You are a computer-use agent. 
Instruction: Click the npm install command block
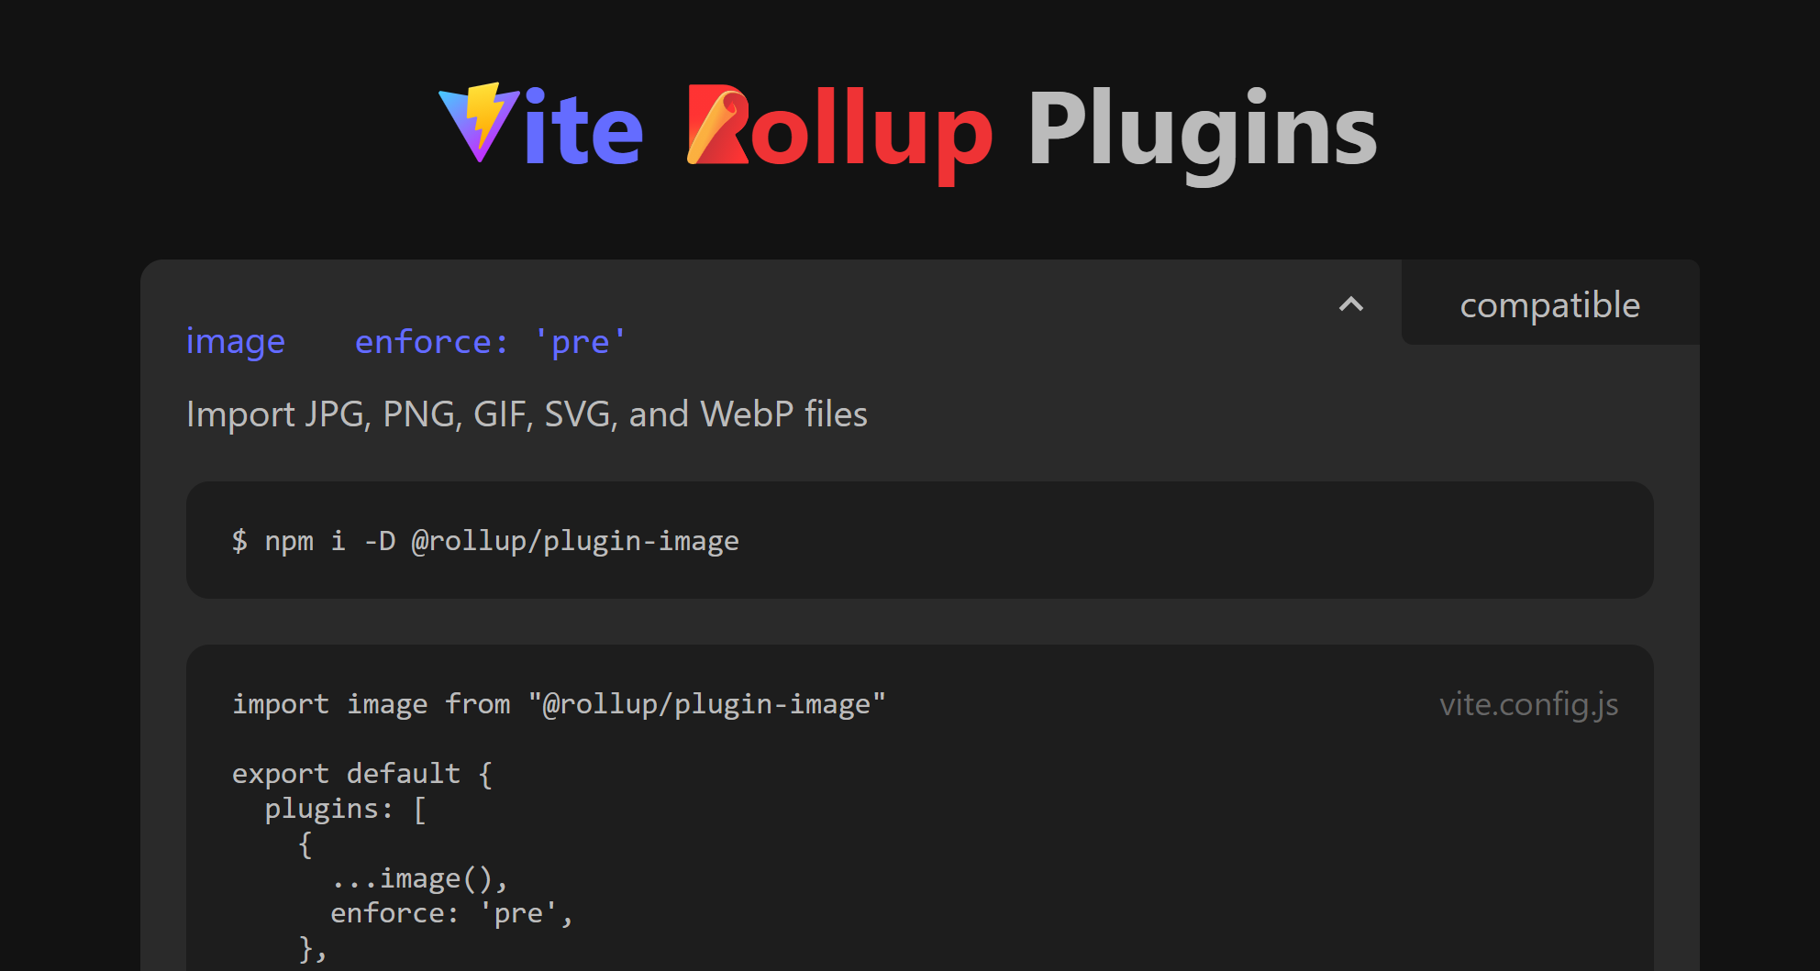pyautogui.click(x=919, y=540)
